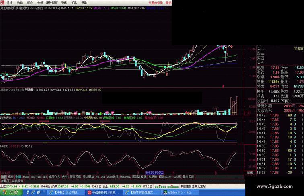Open the 关联报价 tab
Image resolution: width=304 pixels, height=196 pixels.
(x=17, y=181)
